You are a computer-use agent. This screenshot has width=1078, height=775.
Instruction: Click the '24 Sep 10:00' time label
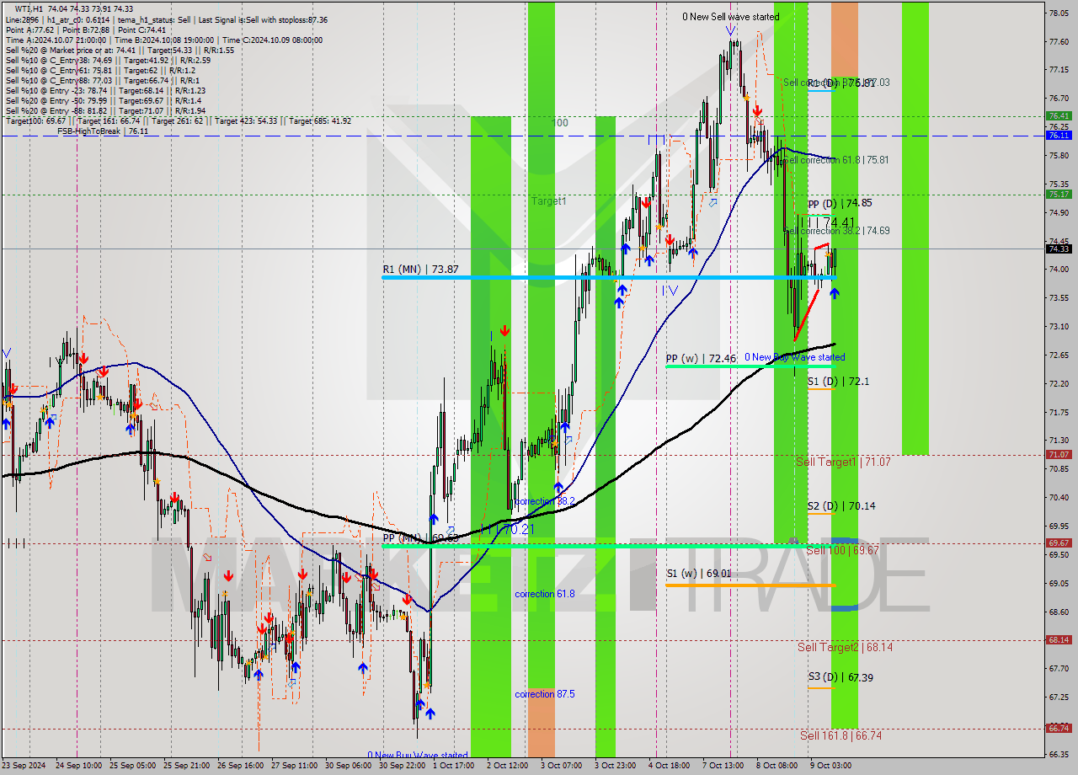click(78, 766)
